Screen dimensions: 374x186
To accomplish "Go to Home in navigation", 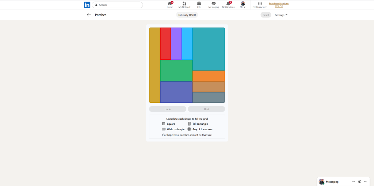I will click(x=170, y=5).
